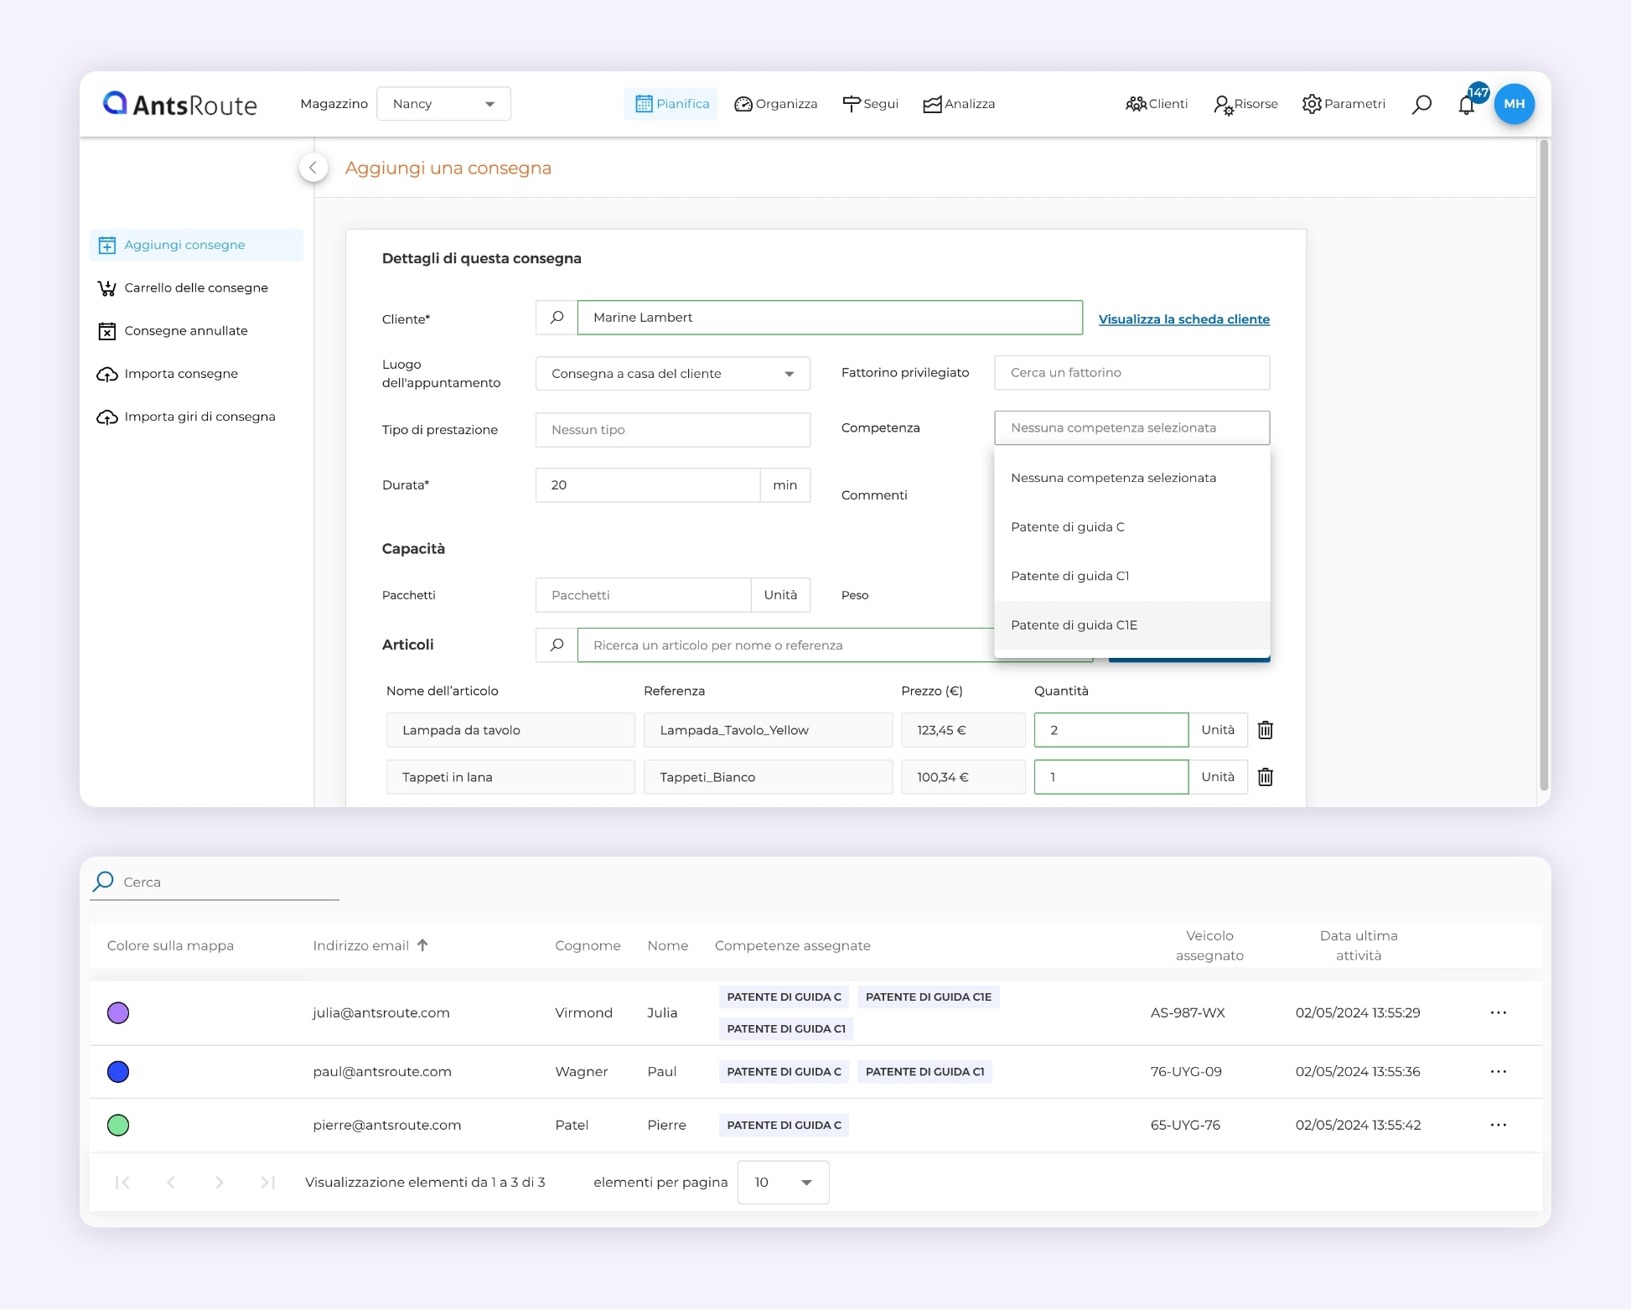Open more options for Pierre Patel row
Image resolution: width=1631 pixels, height=1310 pixels.
click(x=1498, y=1125)
